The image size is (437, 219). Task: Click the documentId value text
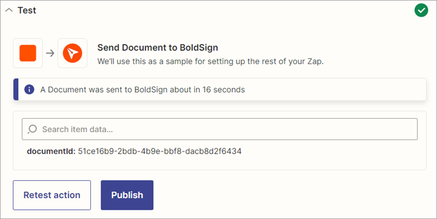(x=160, y=151)
